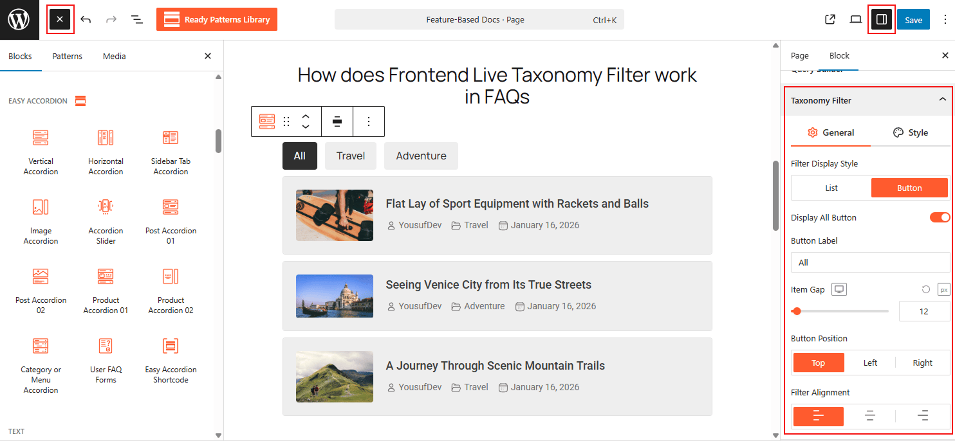Open the Document Overview list view icon
This screenshot has width=955, height=441.
pos(137,19)
